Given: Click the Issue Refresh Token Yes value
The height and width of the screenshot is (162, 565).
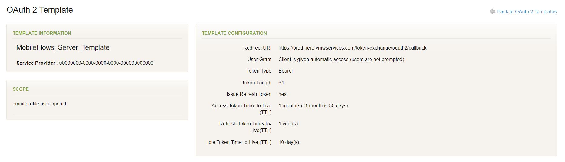Looking at the screenshot, I should pos(282,94).
